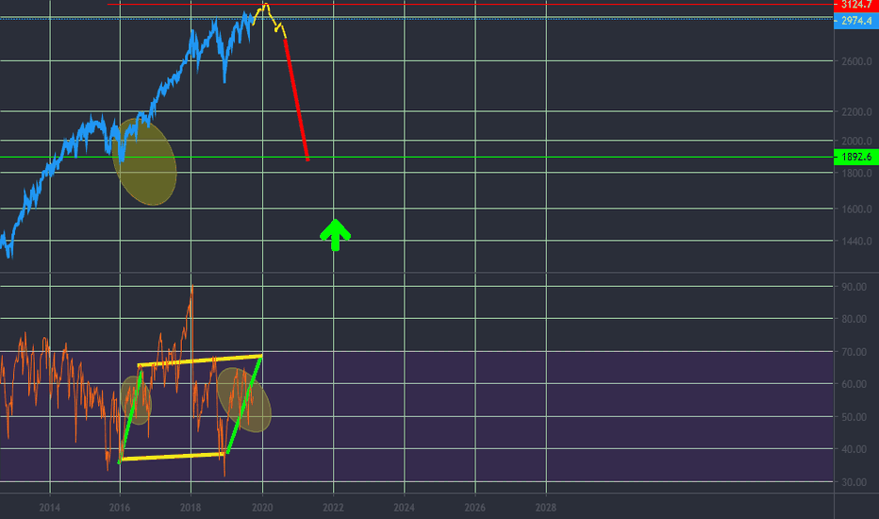Click the blue 2974.4 price label
The height and width of the screenshot is (519, 879).
click(856, 21)
